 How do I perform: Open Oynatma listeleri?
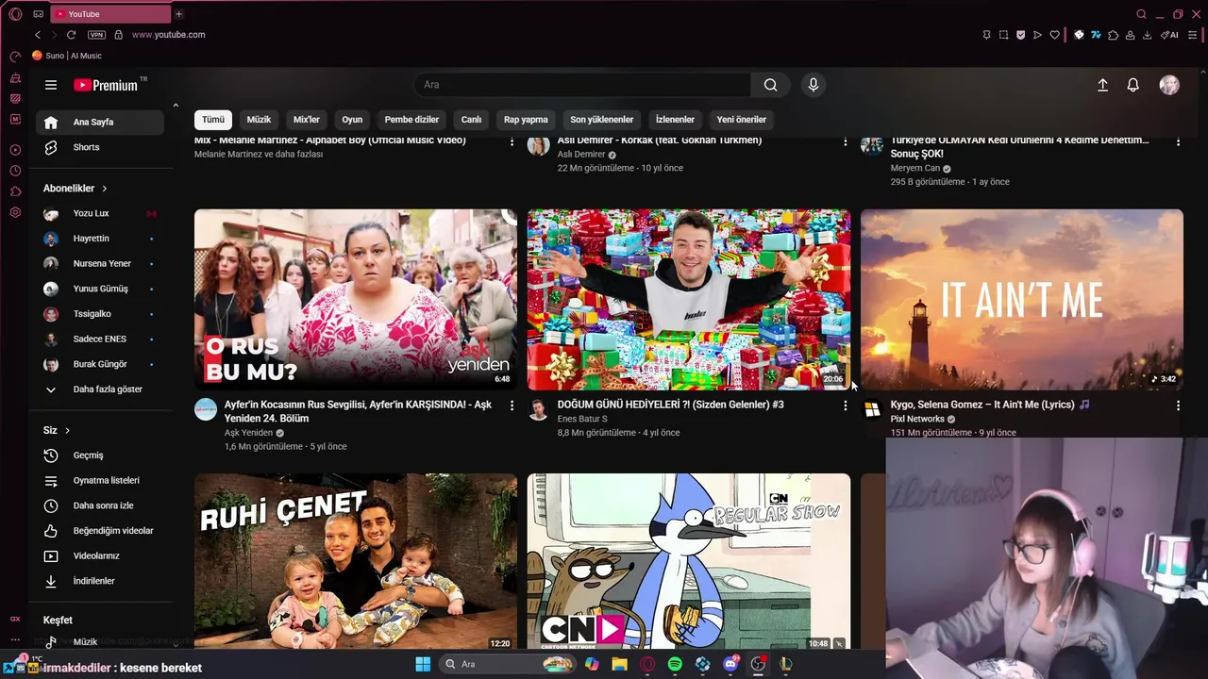(x=100, y=481)
